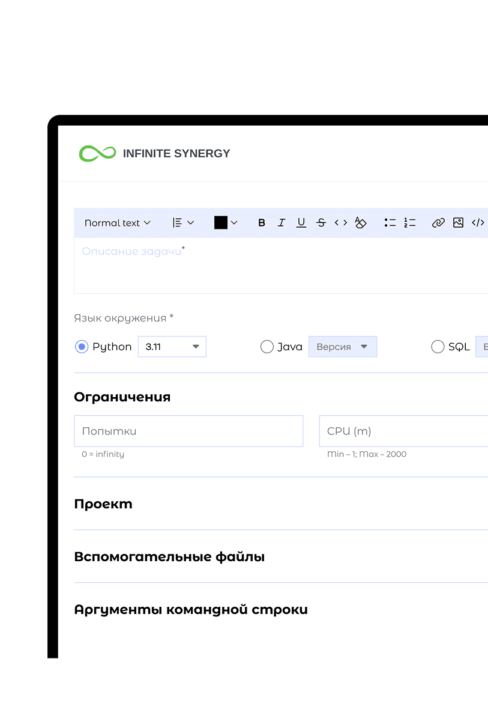The width and height of the screenshot is (488, 721).
Task: Choose the SQL radio option
Action: click(x=438, y=347)
